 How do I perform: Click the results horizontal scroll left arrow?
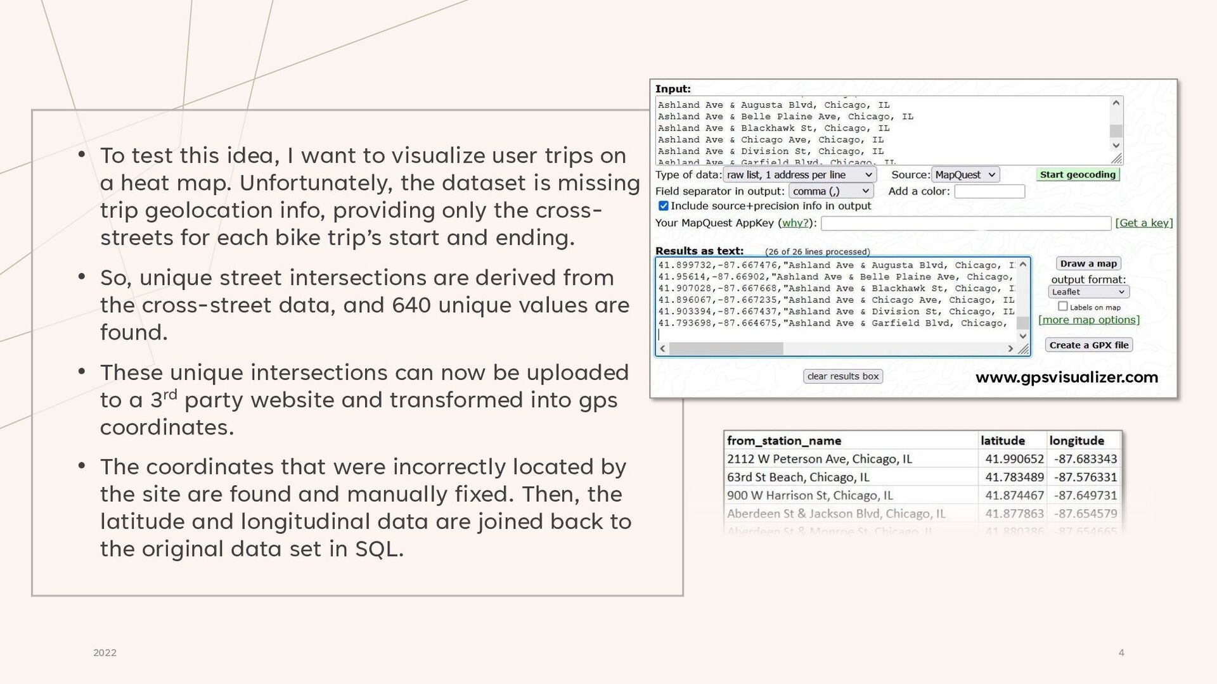point(663,348)
